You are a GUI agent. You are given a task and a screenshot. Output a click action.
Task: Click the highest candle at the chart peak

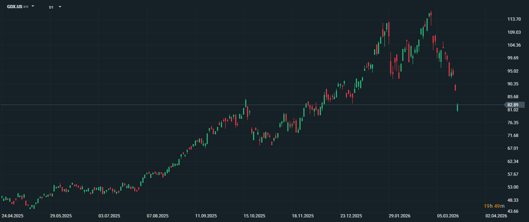click(x=431, y=14)
